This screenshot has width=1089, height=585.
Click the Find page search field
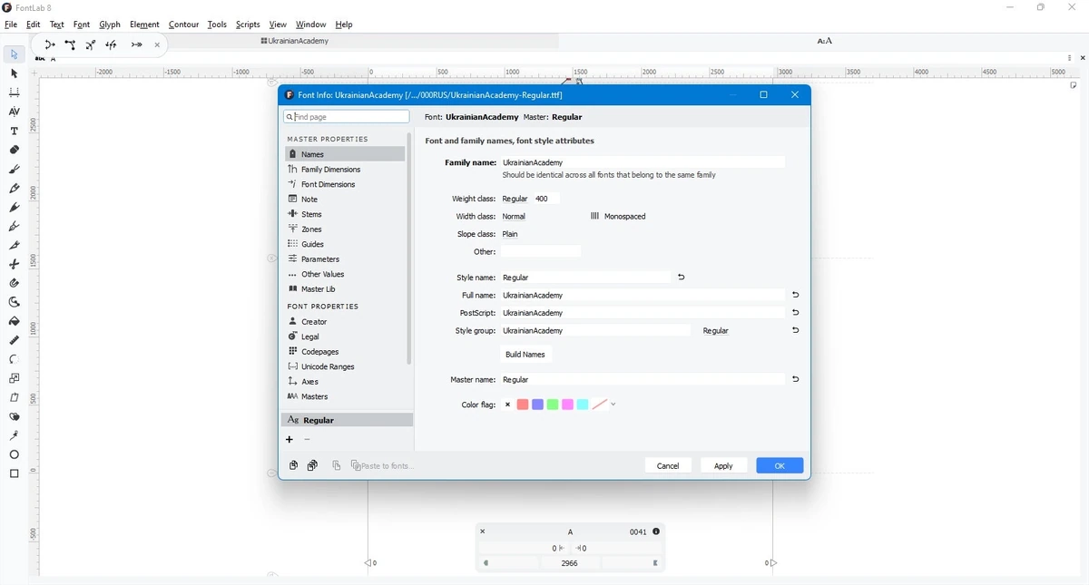(x=347, y=117)
